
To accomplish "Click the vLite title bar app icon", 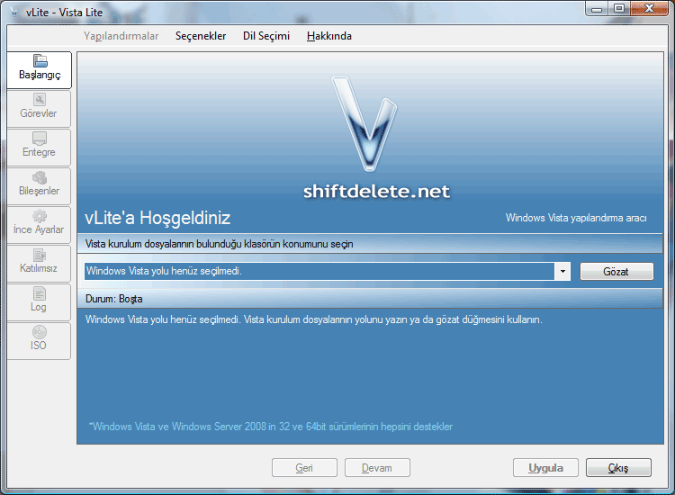I will (x=13, y=9).
